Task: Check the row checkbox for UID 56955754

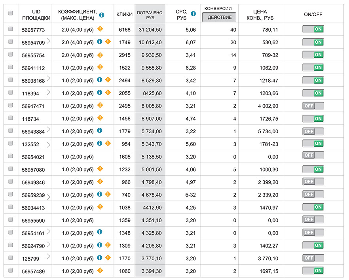Action: point(11,55)
